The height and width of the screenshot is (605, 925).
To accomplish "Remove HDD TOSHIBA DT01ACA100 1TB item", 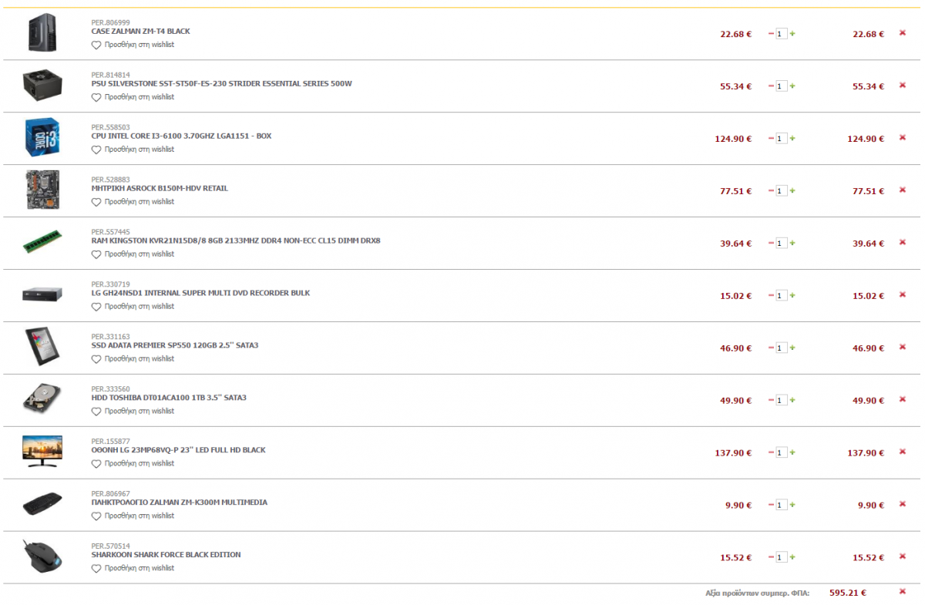I will (903, 400).
